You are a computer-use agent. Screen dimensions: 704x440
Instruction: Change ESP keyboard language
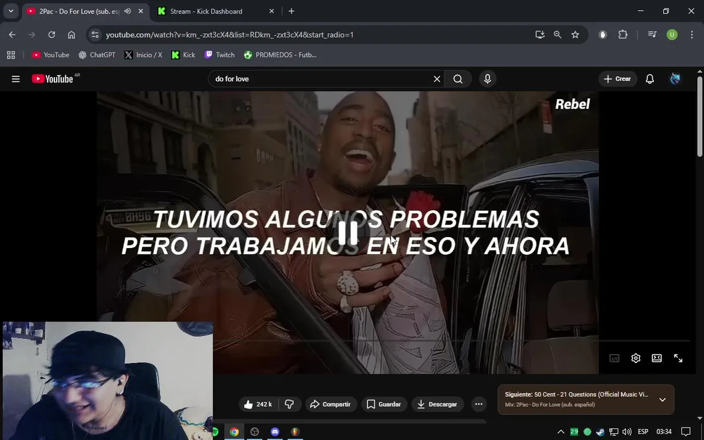[x=643, y=432]
